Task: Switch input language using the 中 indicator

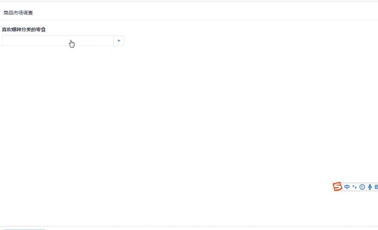Action: [347, 187]
